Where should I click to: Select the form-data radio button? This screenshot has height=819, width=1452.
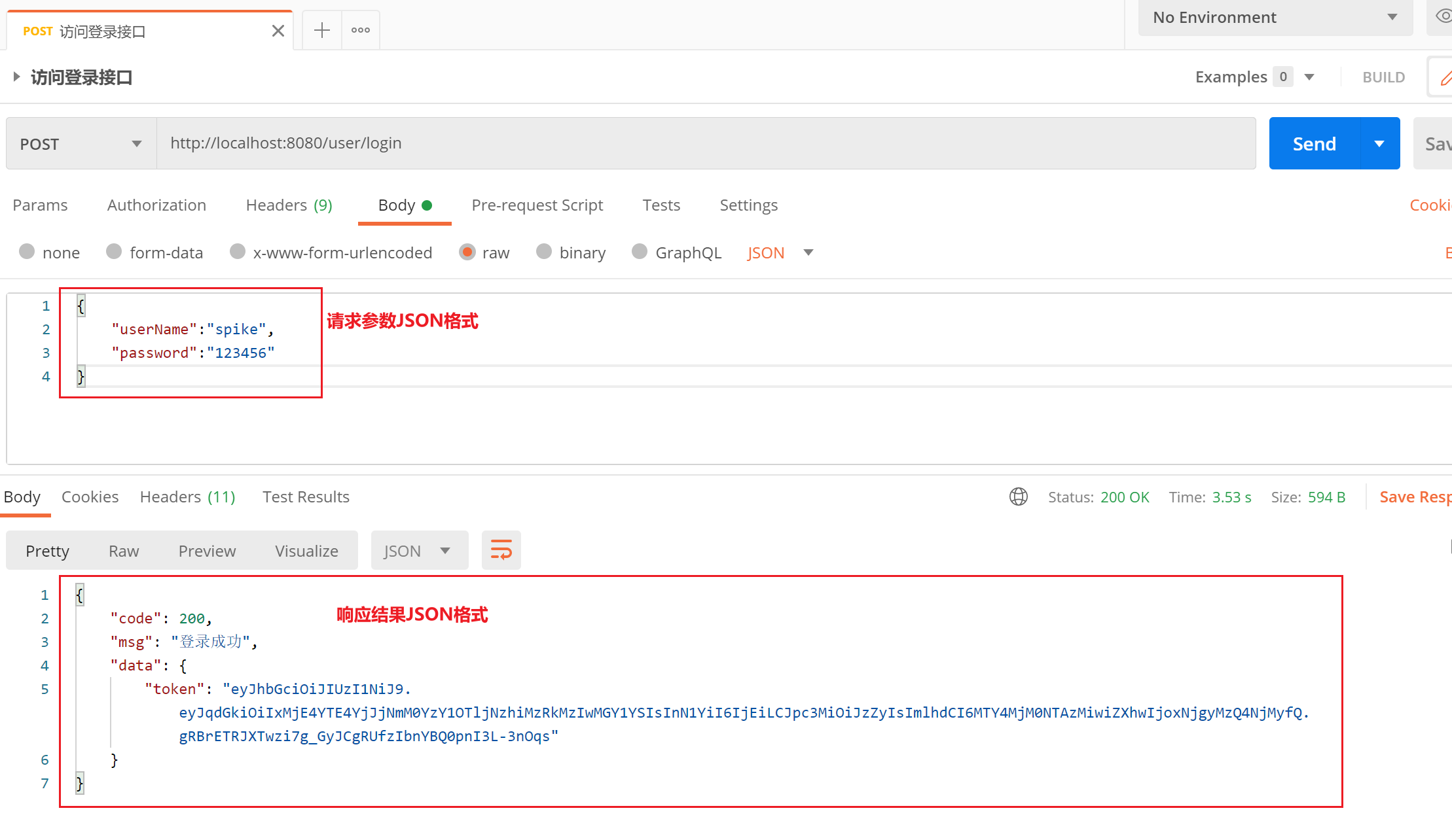pos(114,252)
